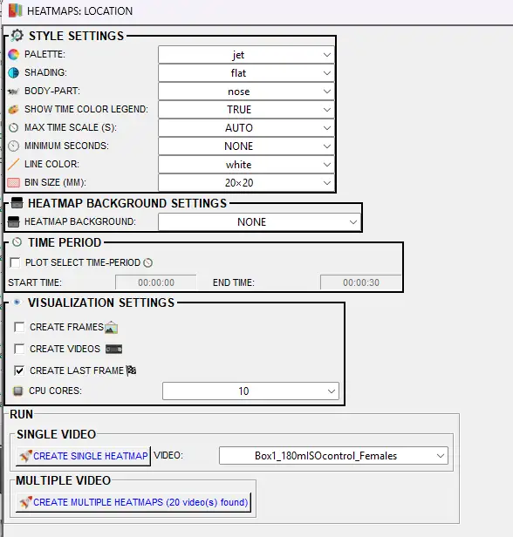
Task: Click rocket icon on Create Multiple Heatmaps
Action: 25,502
